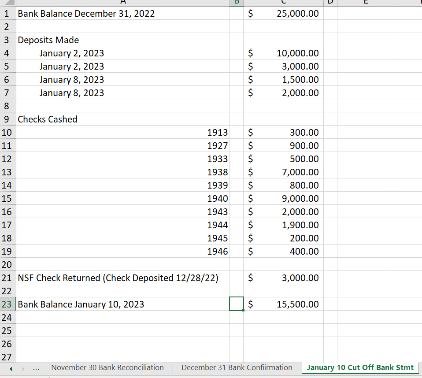Viewport: 422px width, 378px height.
Task: Open hidden sheet tabs via ellipsis button
Action: tap(36, 369)
